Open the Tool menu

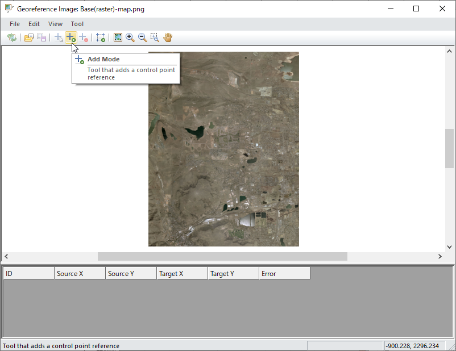coord(77,24)
